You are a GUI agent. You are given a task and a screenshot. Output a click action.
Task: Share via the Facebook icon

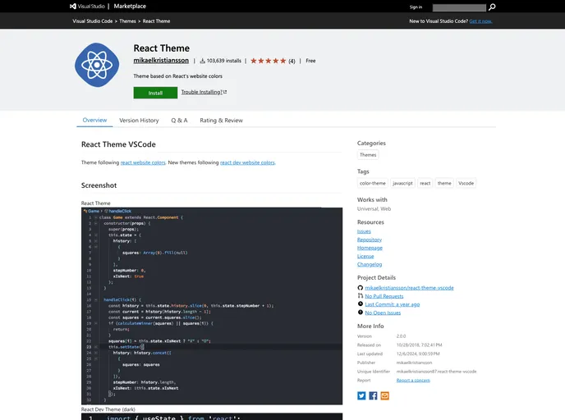(x=373, y=395)
